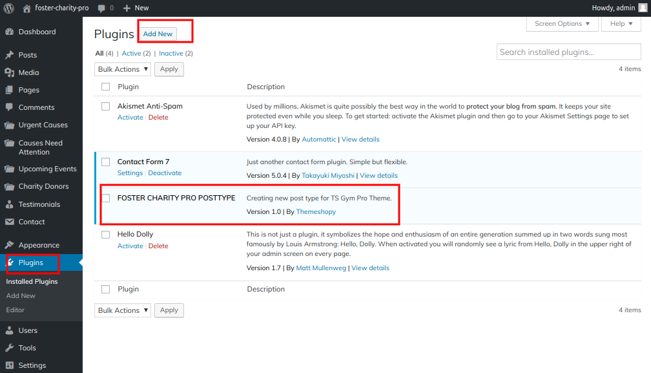
Task: Open the site home icon in admin bar
Action: (x=26, y=8)
